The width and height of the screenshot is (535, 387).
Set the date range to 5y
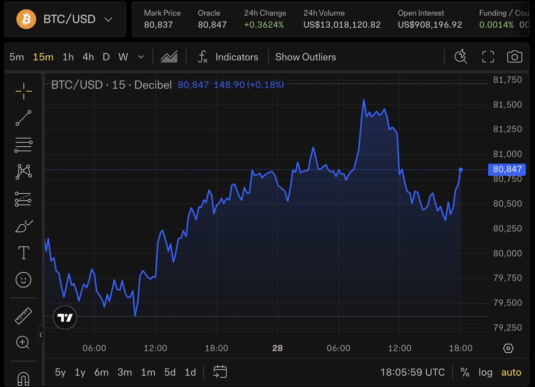tap(60, 372)
